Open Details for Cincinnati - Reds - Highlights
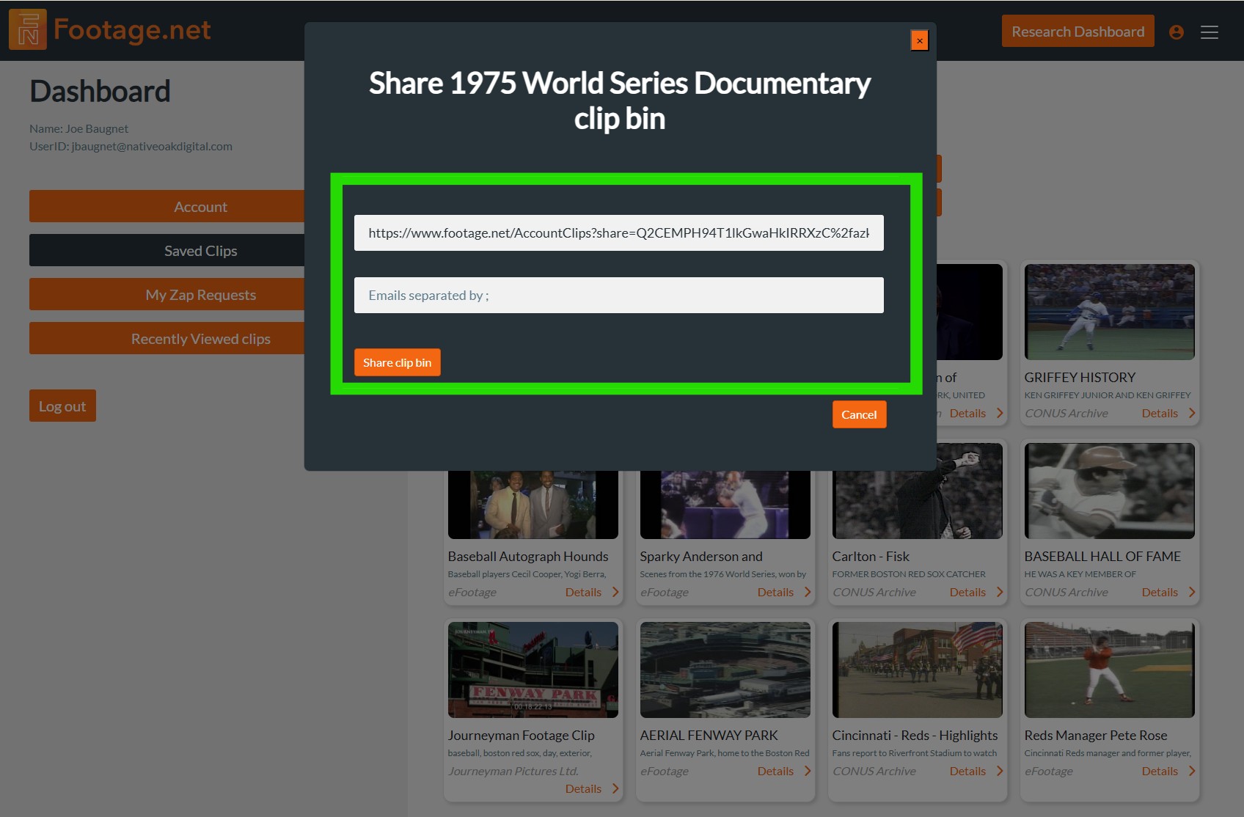 967,772
